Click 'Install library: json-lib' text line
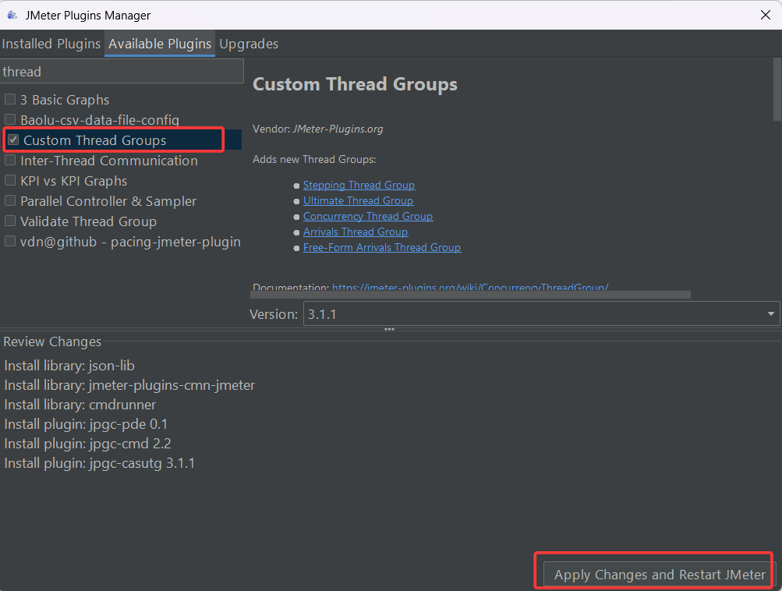782x591 pixels. (x=69, y=366)
